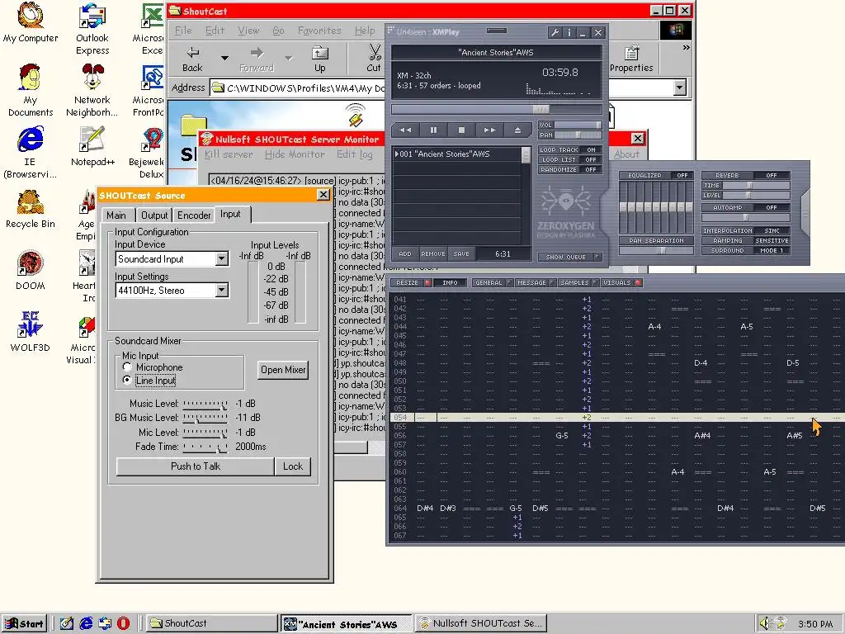Open Input Device Soundcard Input dropdown
845x634 pixels.
point(221,259)
